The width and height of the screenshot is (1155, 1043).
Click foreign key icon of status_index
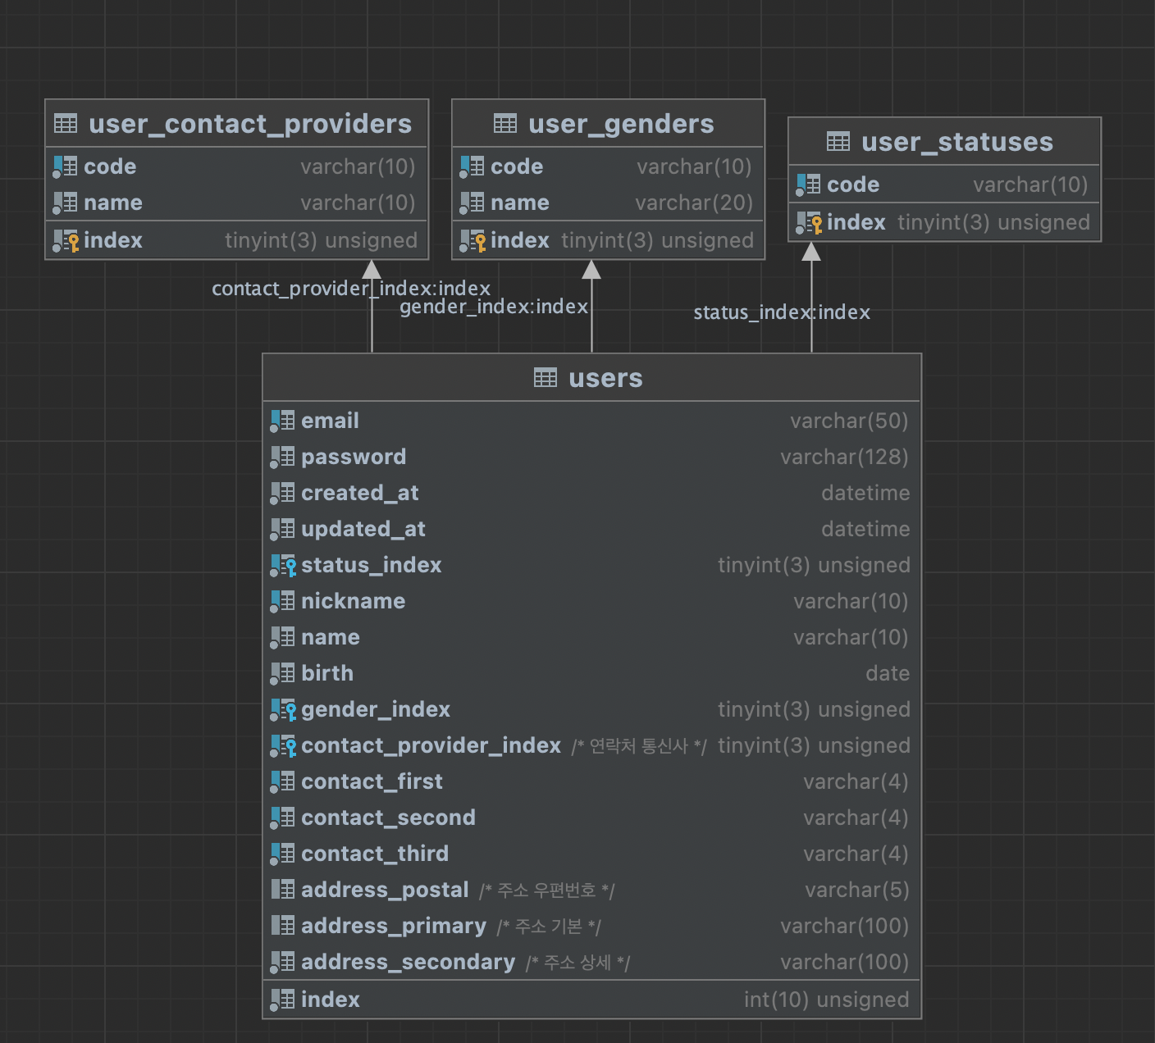tap(283, 565)
